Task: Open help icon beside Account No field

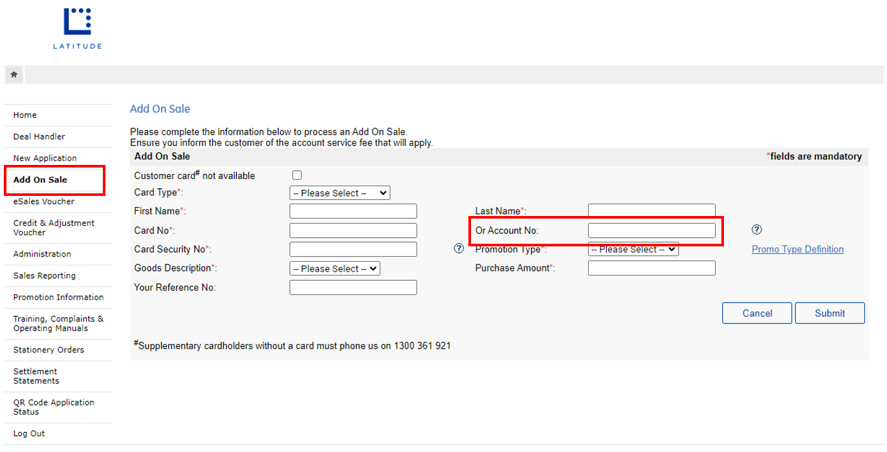Action: pos(757,230)
